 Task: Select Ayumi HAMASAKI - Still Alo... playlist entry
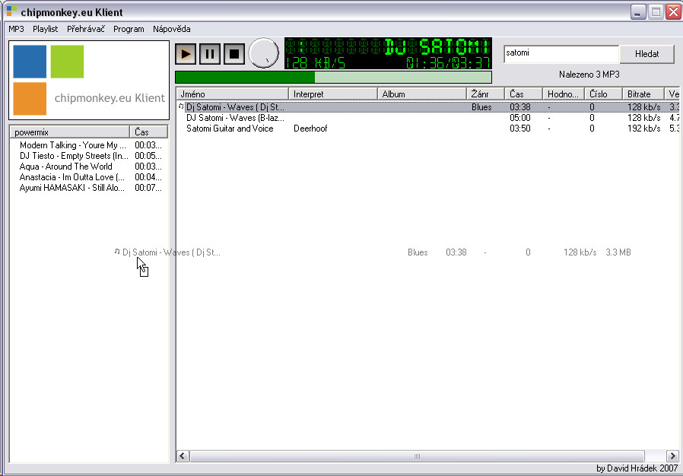click(89, 188)
